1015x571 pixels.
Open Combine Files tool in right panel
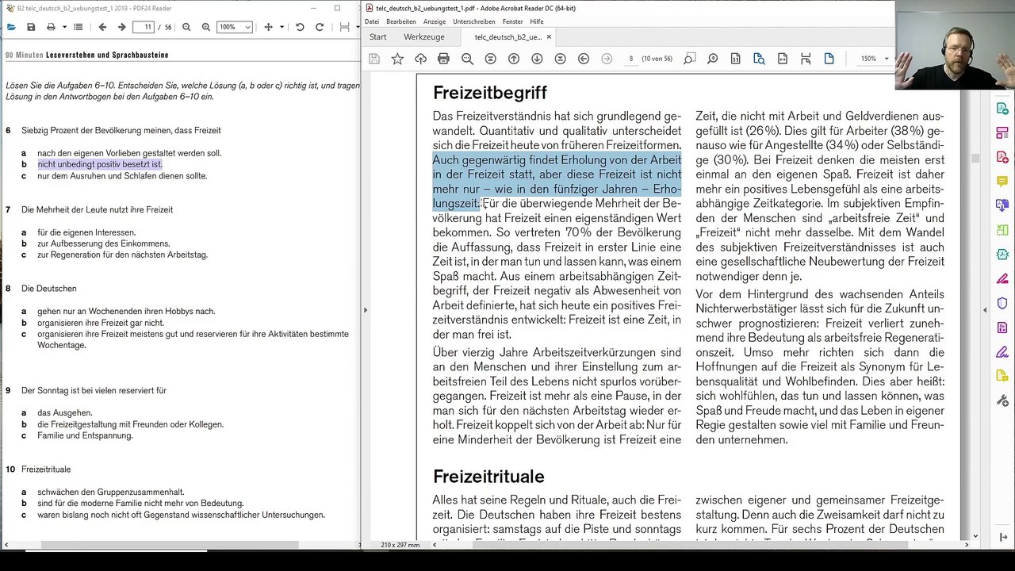coord(1002,205)
